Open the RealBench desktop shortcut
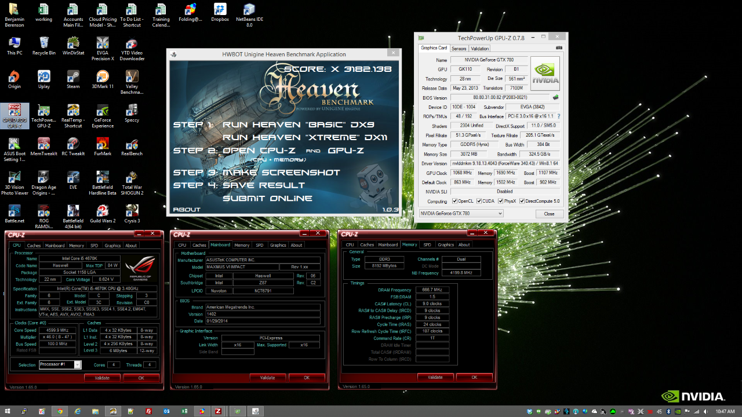 coord(132,147)
